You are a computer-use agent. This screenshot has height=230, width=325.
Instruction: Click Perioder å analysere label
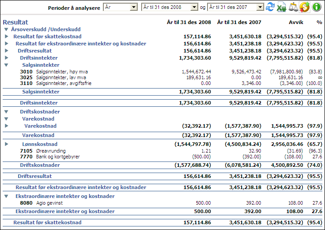pyautogui.click(x=74, y=8)
